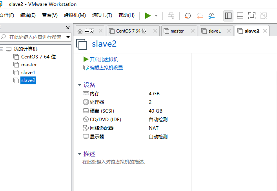This screenshot has width=277, height=191.
Task: Close the library sidebar panel
Action: click(x=68, y=28)
